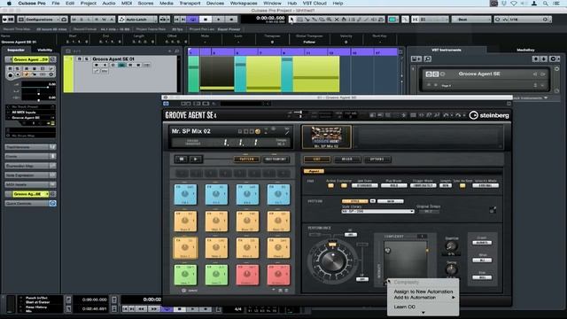This screenshot has width=567, height=319.
Task: Click the Groove Agent inspector track header
Action: [30, 59]
